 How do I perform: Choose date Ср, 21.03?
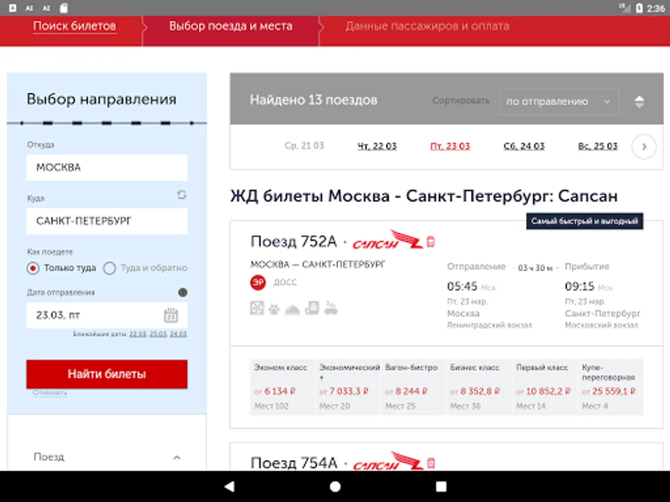304,146
